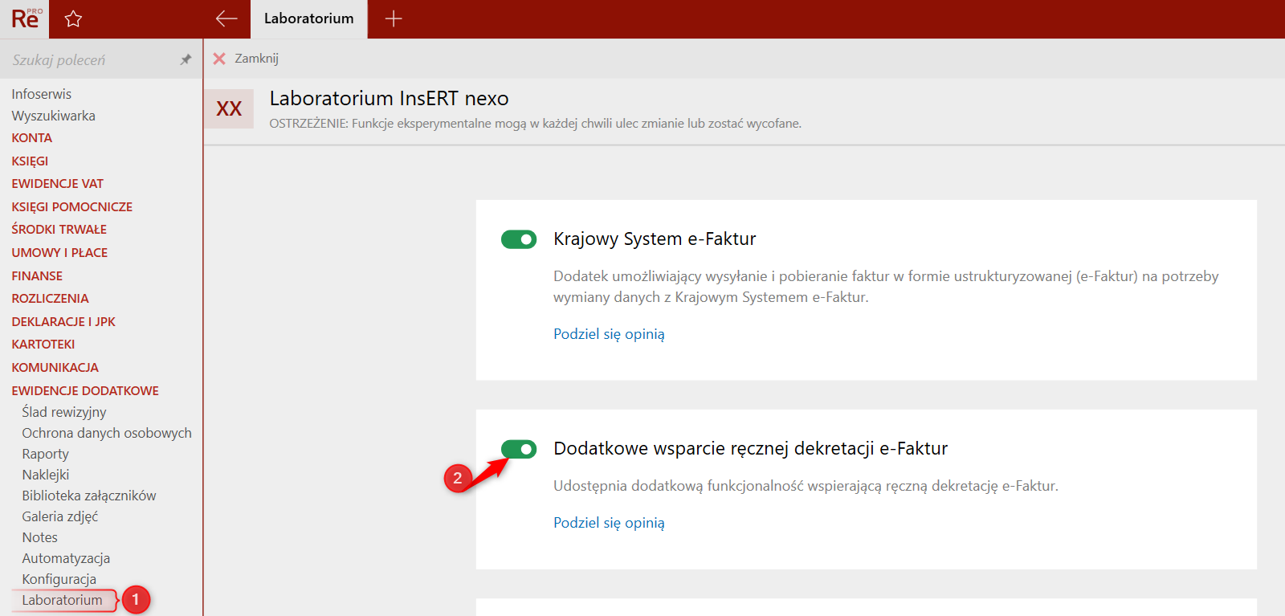Expand the FINANSE section
This screenshot has height=616, width=1285.
coord(37,276)
